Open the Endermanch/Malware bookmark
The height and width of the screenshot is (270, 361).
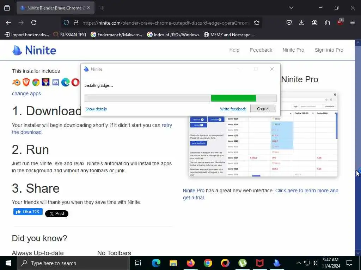click(x=116, y=35)
